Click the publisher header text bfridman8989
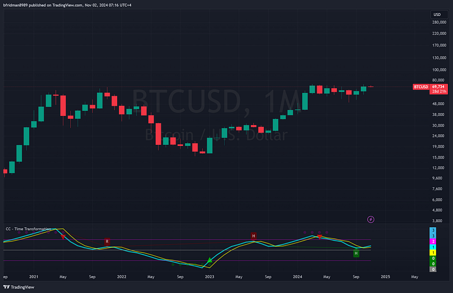The width and height of the screenshot is (453, 293). pyautogui.click(x=15, y=5)
